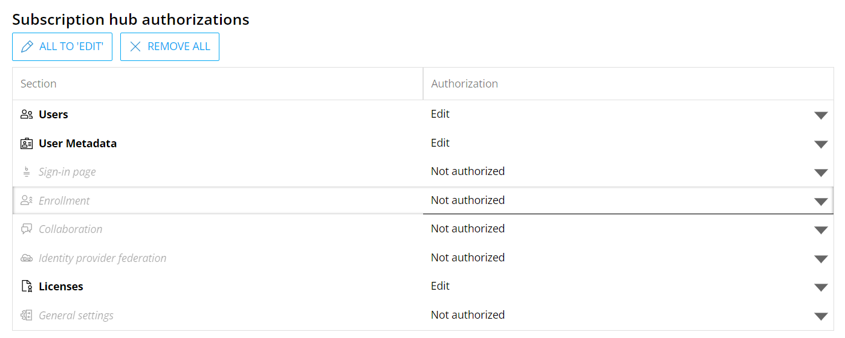The width and height of the screenshot is (845, 338).
Task: Click the Users section icon
Action: click(27, 115)
